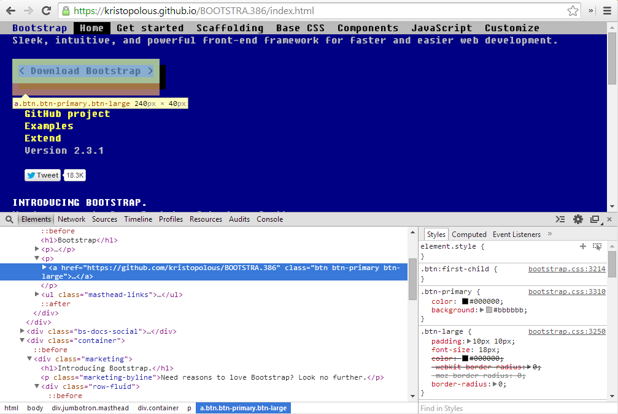Viewport: 618px width, 414px height.
Task: Click the .btn-primary color black swatch
Action: point(465,301)
